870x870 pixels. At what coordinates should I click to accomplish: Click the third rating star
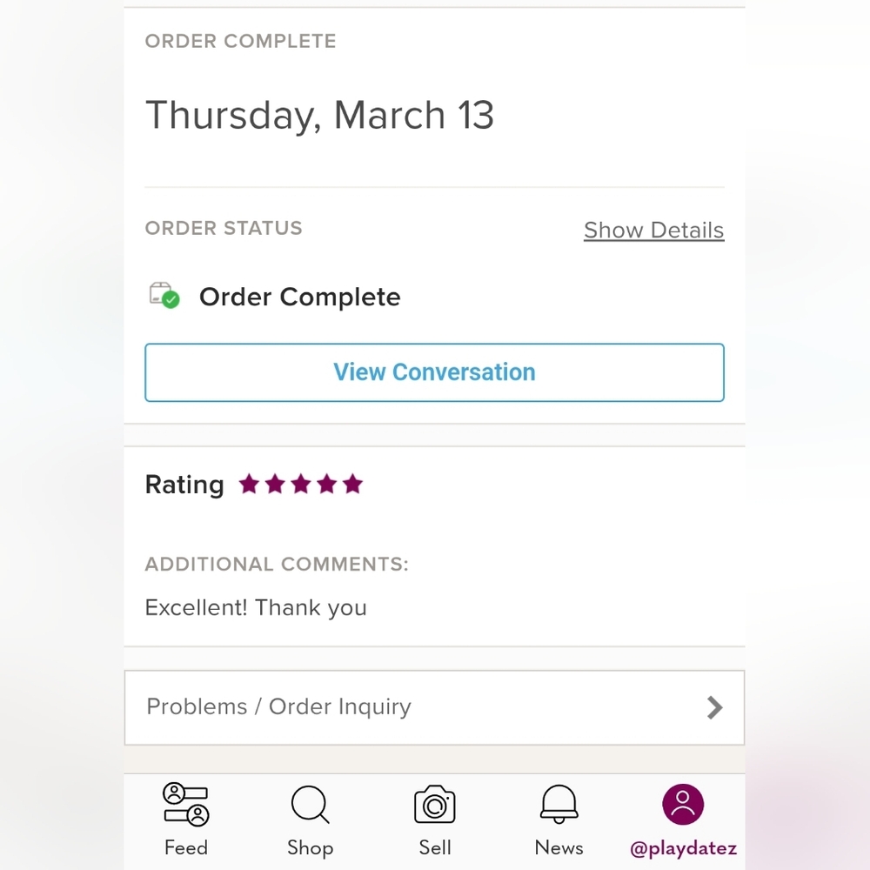tap(301, 484)
